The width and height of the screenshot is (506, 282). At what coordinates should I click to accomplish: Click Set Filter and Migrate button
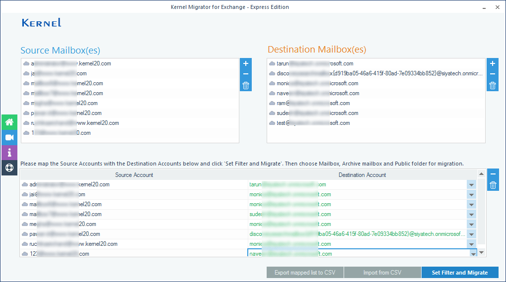tap(460, 273)
